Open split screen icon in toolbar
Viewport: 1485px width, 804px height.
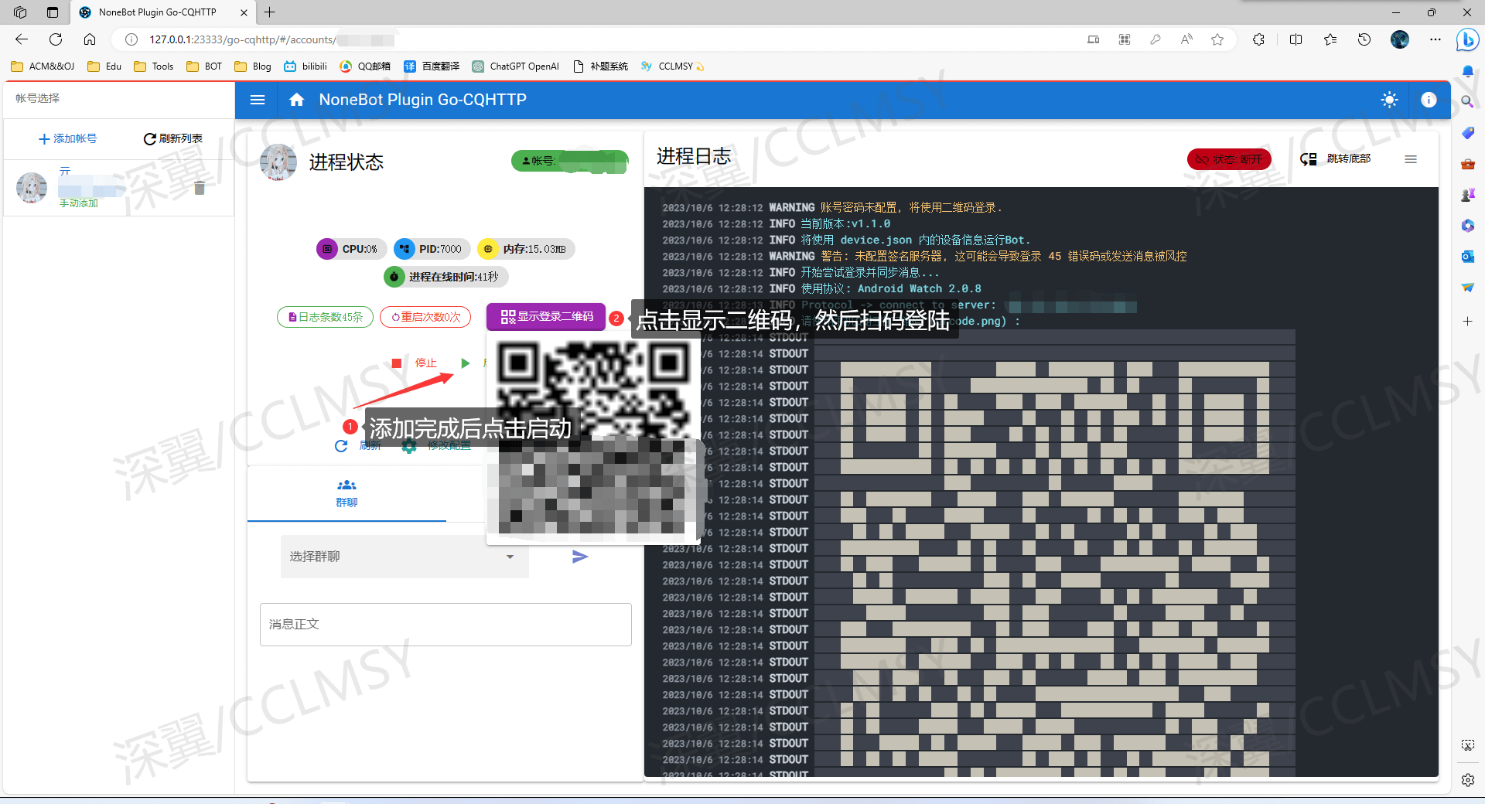point(1296,39)
